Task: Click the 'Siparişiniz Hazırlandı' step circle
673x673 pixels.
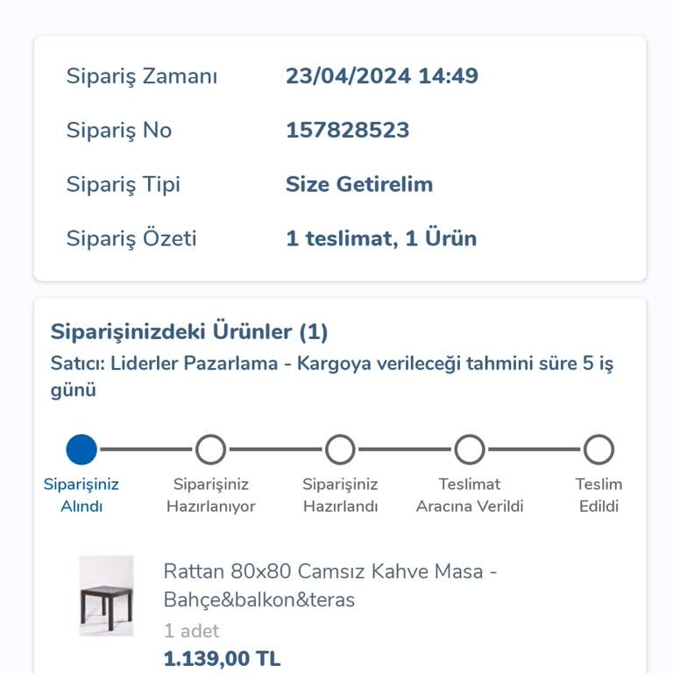Action: tap(340, 450)
